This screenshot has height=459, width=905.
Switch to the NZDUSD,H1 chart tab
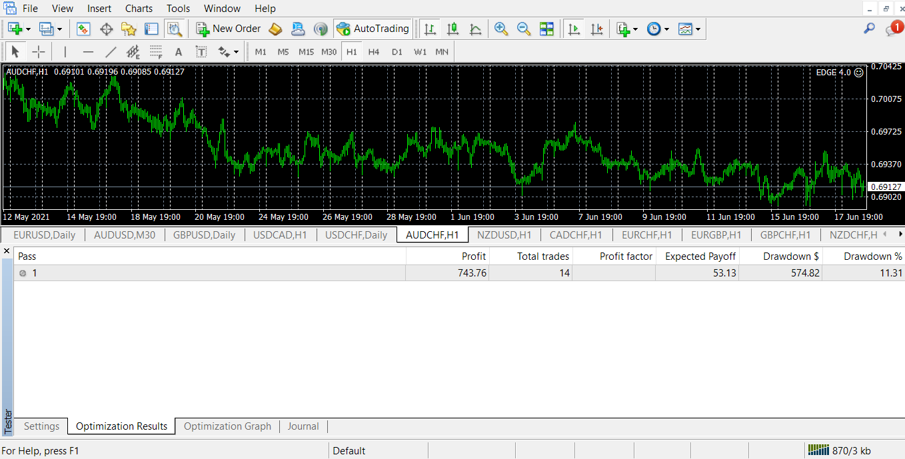504,234
